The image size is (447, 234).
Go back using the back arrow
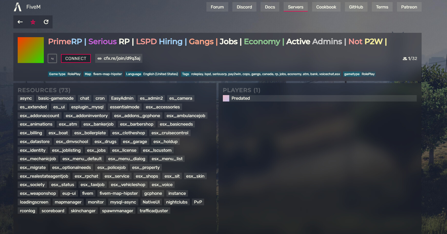coord(20,22)
